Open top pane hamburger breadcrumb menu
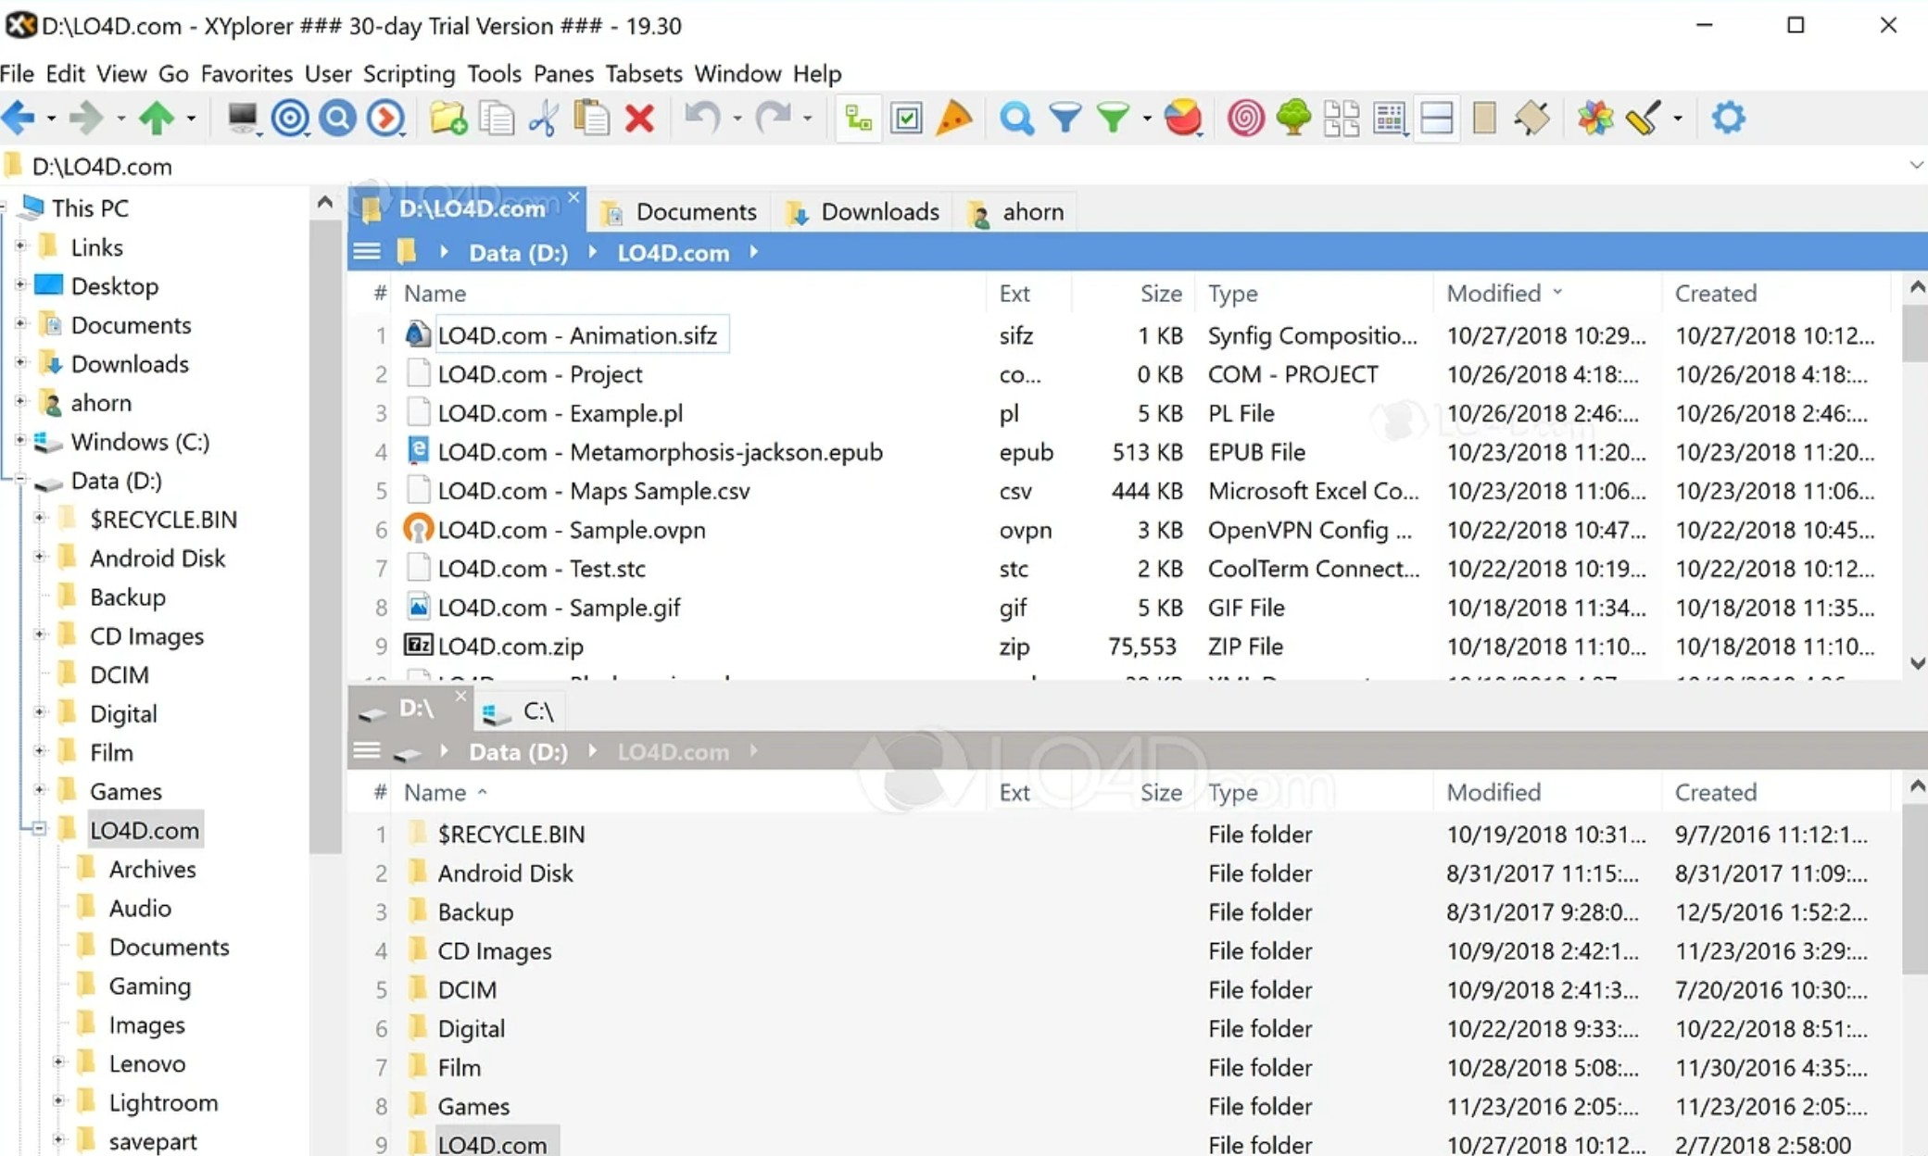Image resolution: width=1928 pixels, height=1156 pixels. (367, 252)
